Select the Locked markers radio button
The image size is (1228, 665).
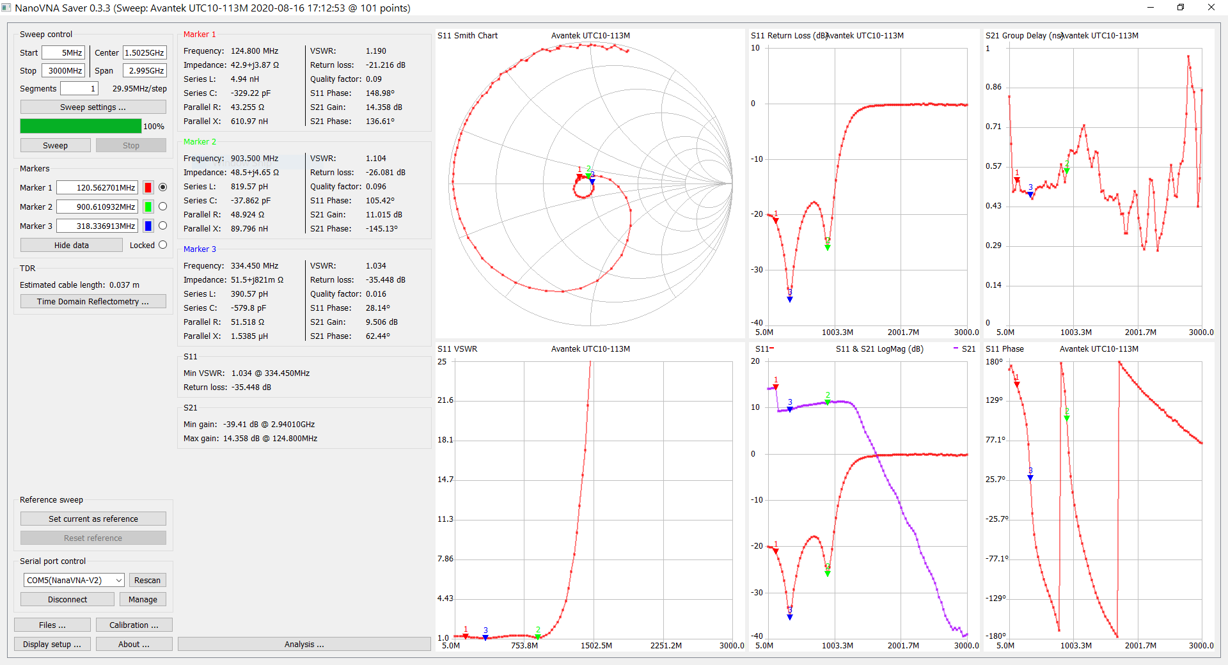[162, 245]
